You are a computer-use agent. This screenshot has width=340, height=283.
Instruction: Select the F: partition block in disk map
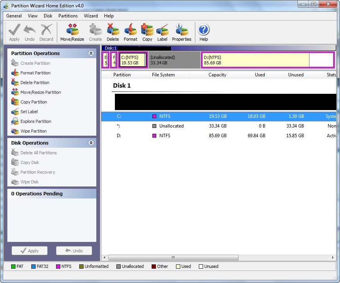pyautogui.click(x=114, y=60)
